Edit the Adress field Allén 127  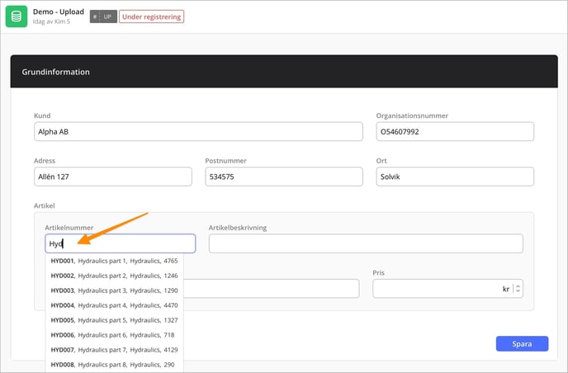click(113, 177)
